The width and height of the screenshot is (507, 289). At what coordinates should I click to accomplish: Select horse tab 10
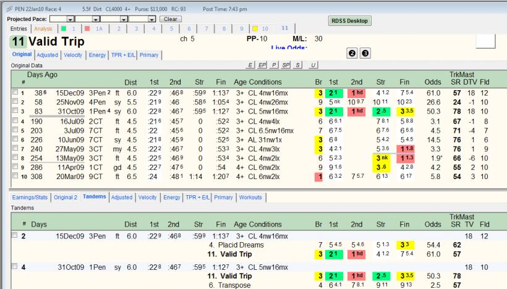(x=265, y=29)
